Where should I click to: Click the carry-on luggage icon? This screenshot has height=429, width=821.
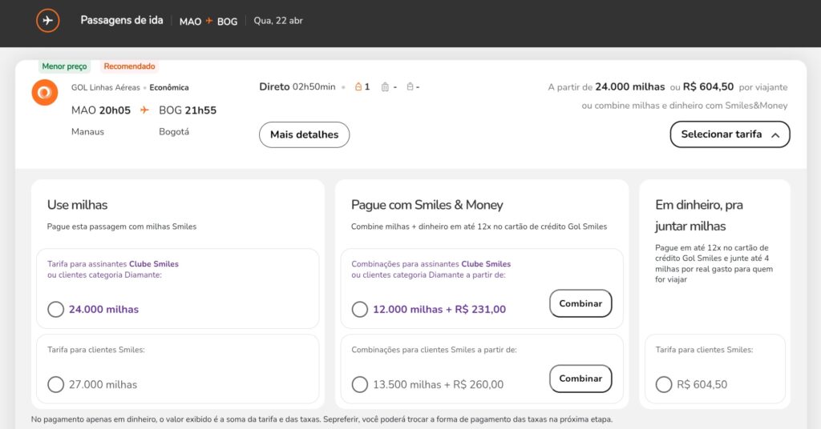tap(385, 87)
